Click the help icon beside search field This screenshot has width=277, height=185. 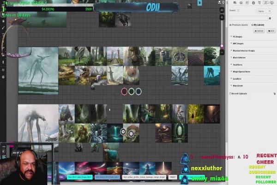point(270,18)
